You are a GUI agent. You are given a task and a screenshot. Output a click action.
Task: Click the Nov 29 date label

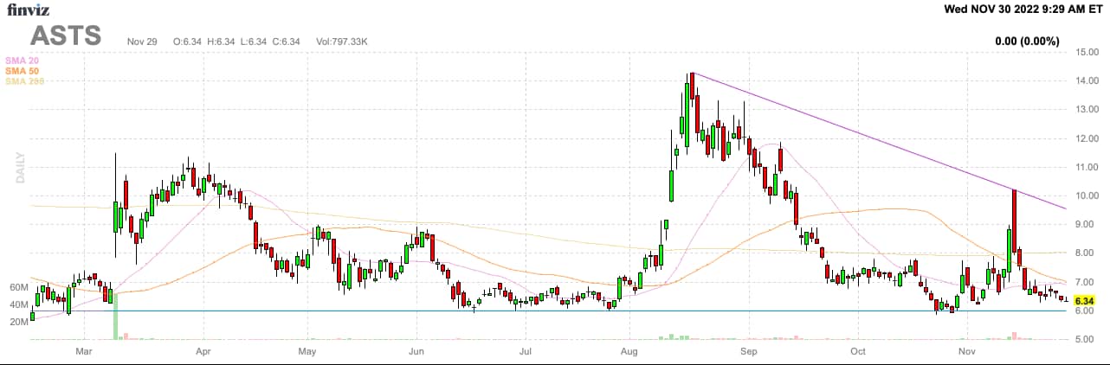(x=143, y=41)
